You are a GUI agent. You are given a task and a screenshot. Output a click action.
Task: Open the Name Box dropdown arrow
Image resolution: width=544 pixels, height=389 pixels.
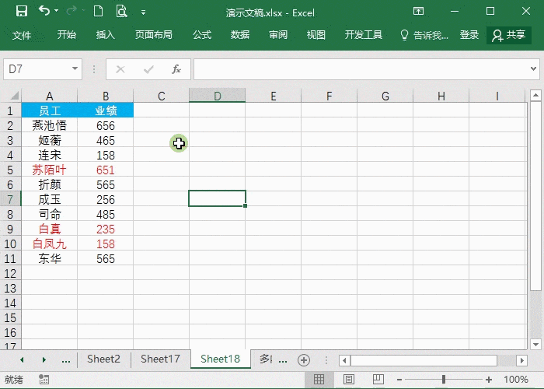75,68
